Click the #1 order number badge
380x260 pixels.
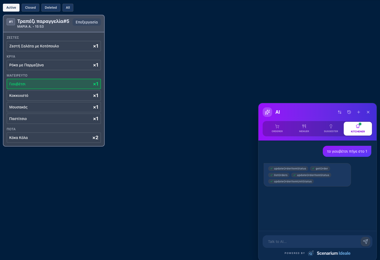[x=11, y=22]
